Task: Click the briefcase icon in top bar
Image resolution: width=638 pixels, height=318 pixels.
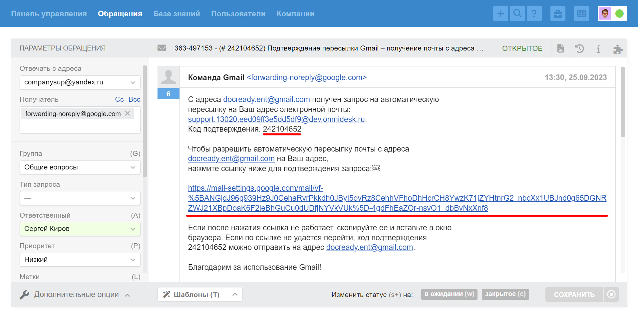Action: (x=558, y=14)
